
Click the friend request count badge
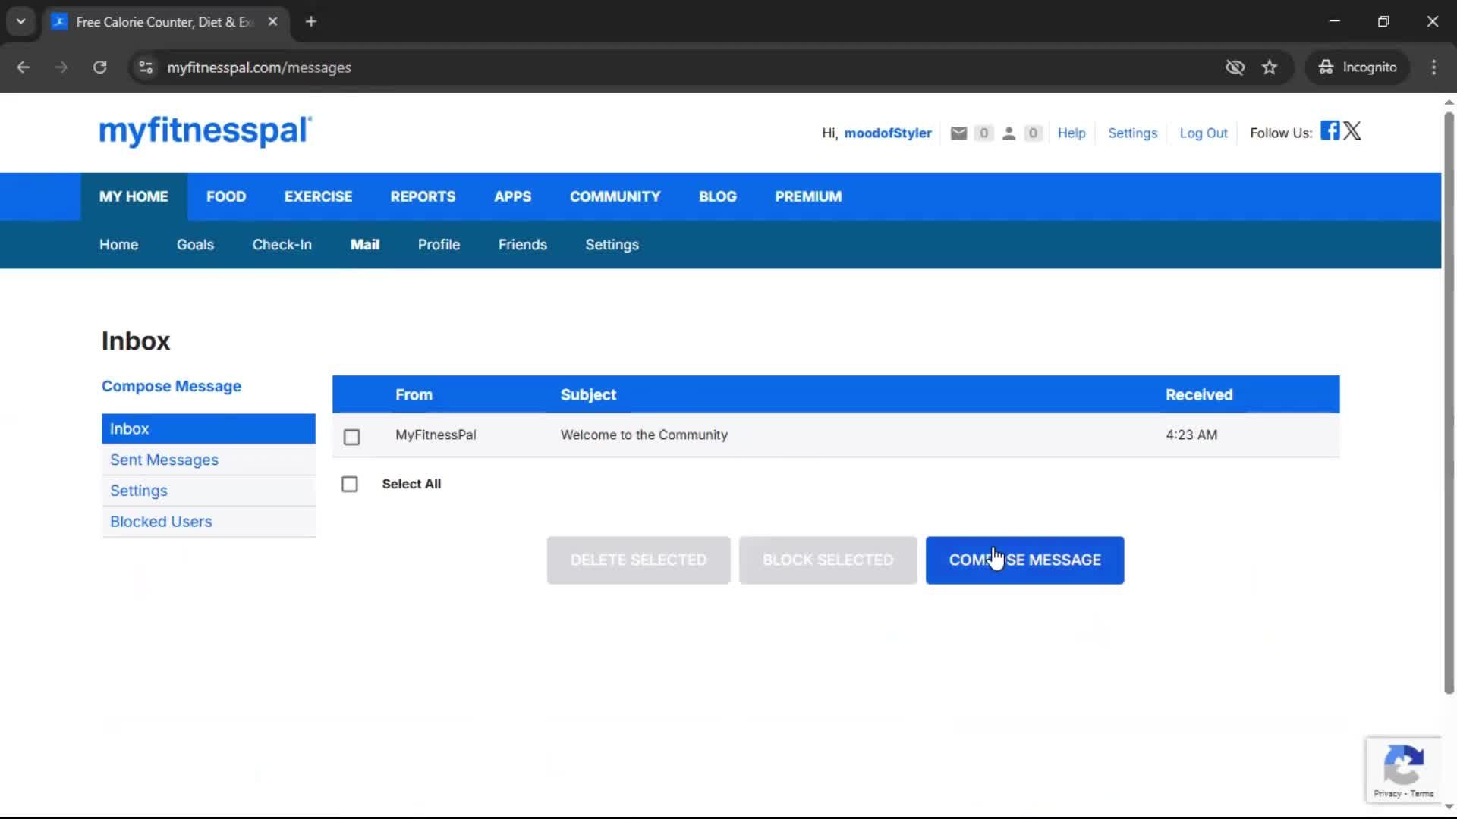[1033, 133]
